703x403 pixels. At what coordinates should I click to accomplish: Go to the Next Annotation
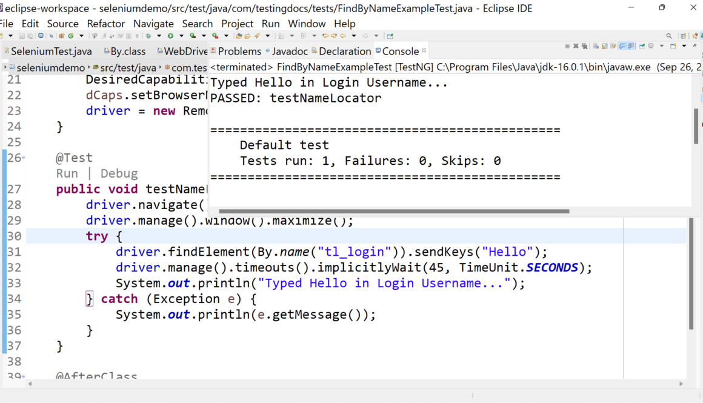pos(281,36)
